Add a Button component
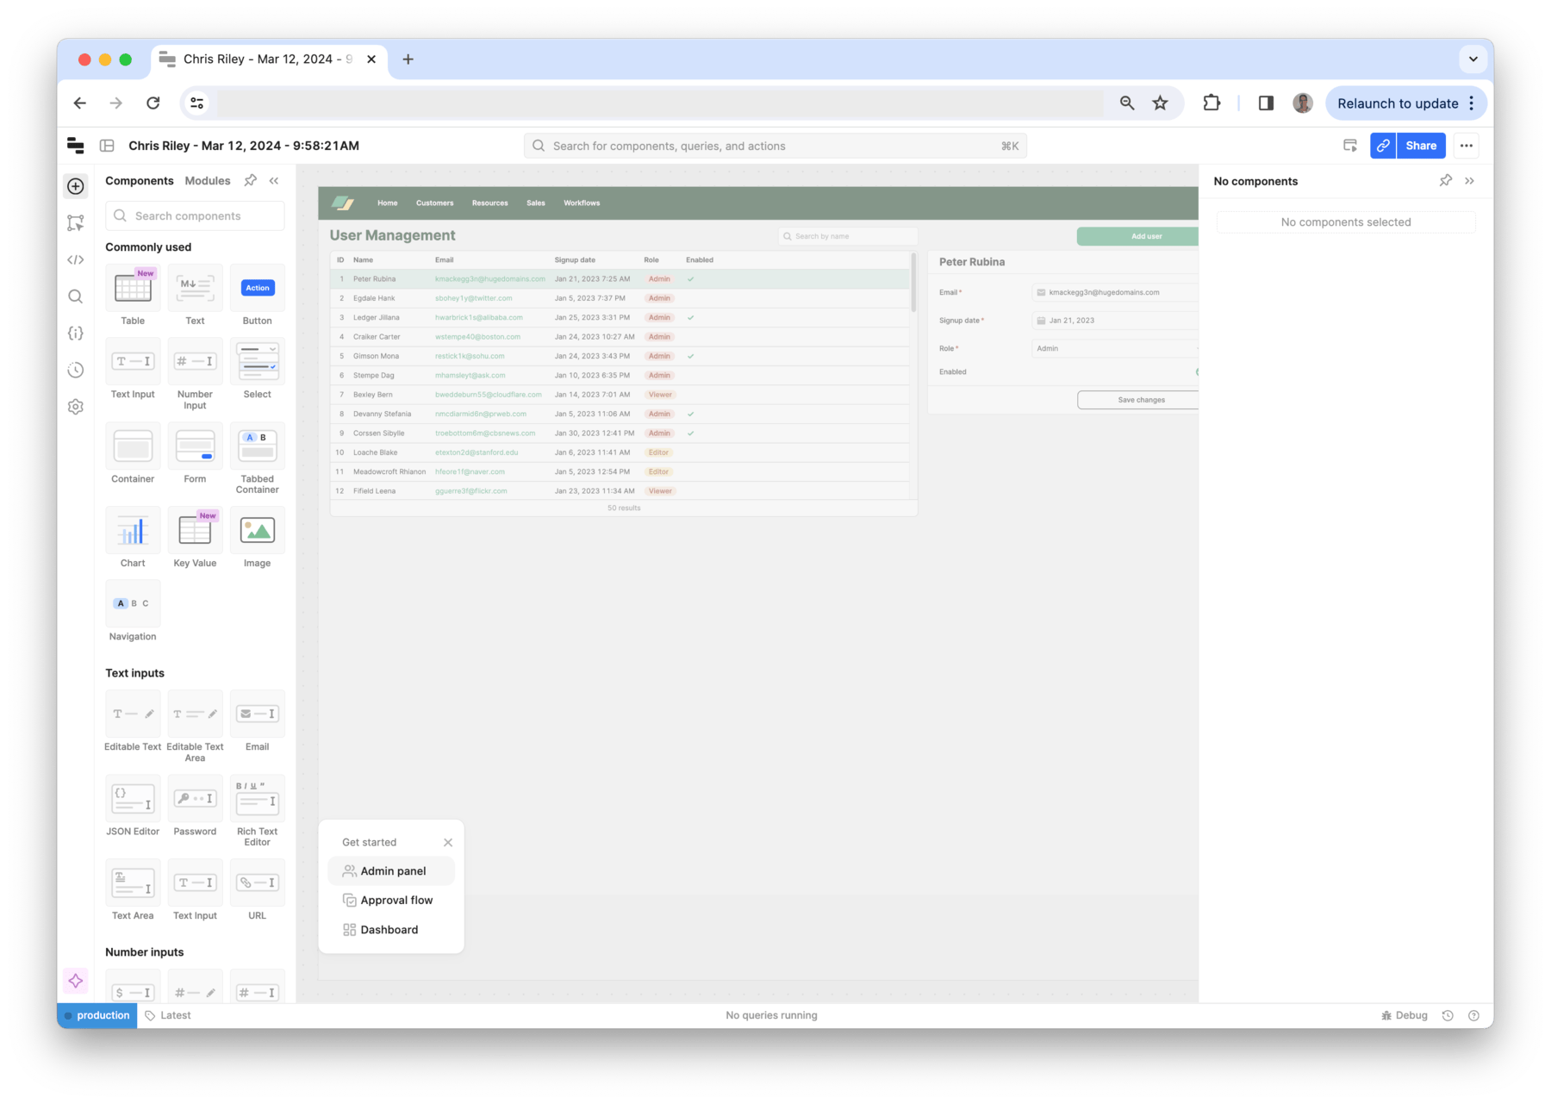This screenshot has width=1551, height=1104. coord(257,296)
